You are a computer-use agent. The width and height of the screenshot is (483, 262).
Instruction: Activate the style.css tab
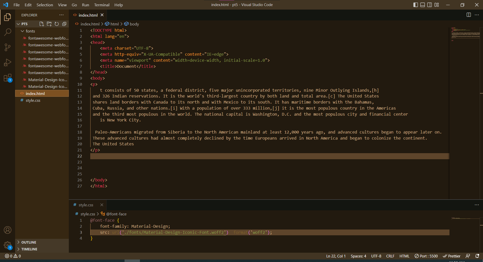pos(86,205)
